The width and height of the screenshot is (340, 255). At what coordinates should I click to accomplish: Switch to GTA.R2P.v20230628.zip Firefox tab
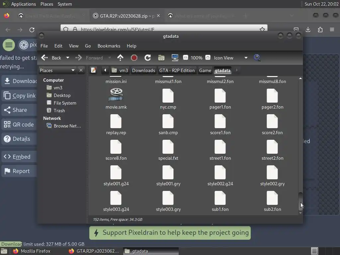(127, 16)
